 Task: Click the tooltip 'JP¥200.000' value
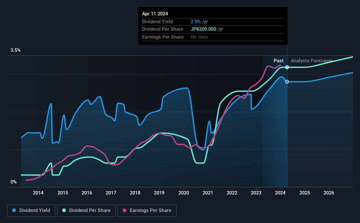pyautogui.click(x=203, y=29)
